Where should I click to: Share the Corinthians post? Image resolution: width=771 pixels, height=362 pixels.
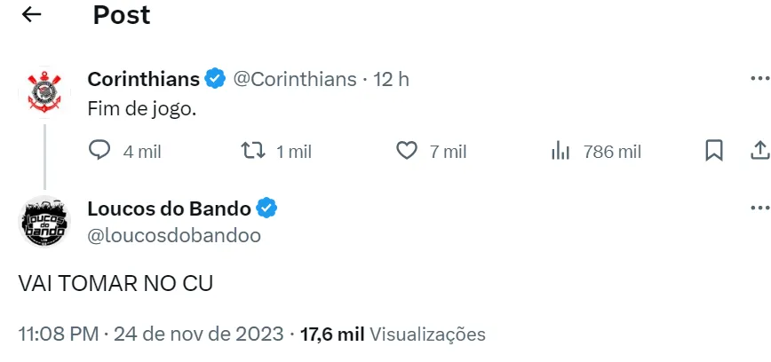click(760, 151)
